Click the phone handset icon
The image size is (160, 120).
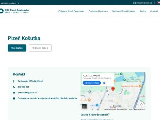click(14, 87)
